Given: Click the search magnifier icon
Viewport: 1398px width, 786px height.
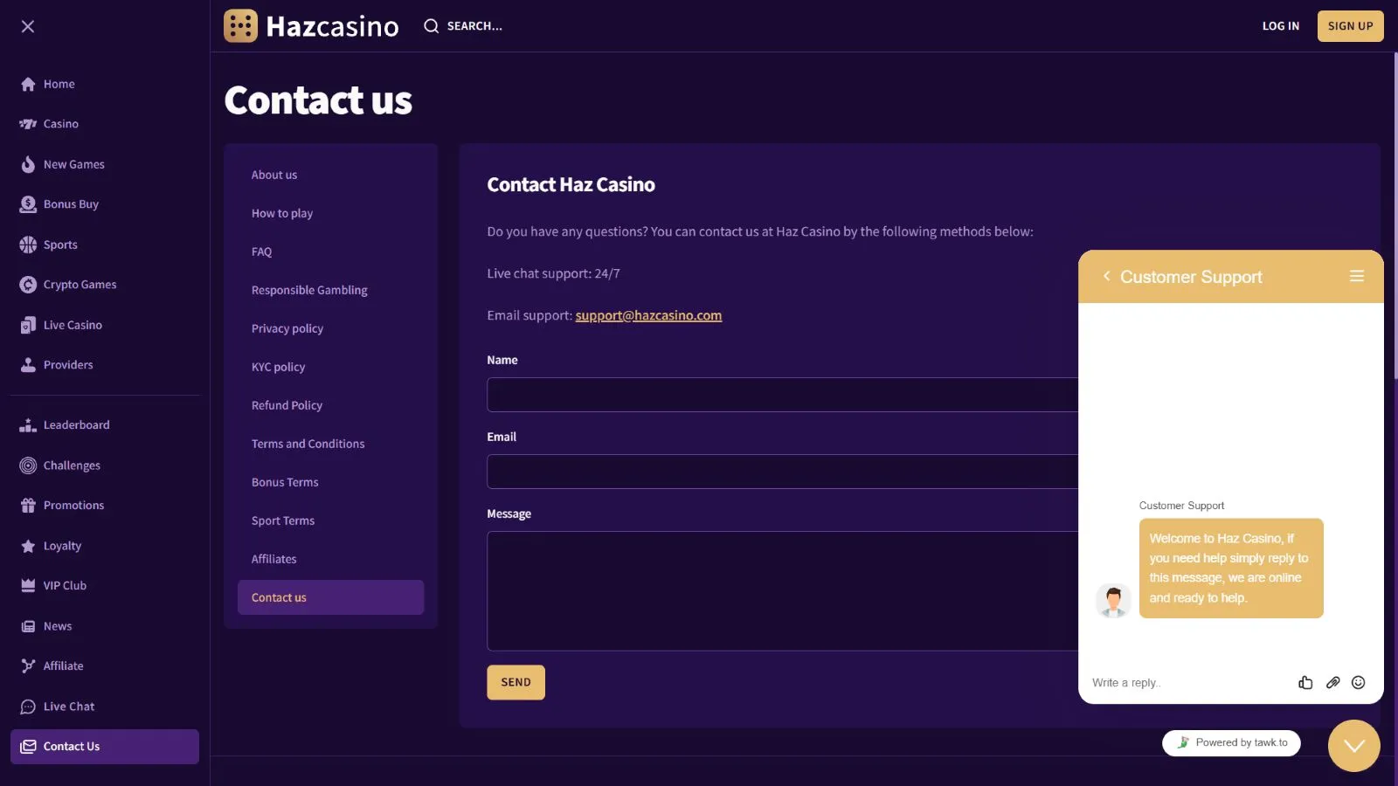Looking at the screenshot, I should [x=431, y=26].
